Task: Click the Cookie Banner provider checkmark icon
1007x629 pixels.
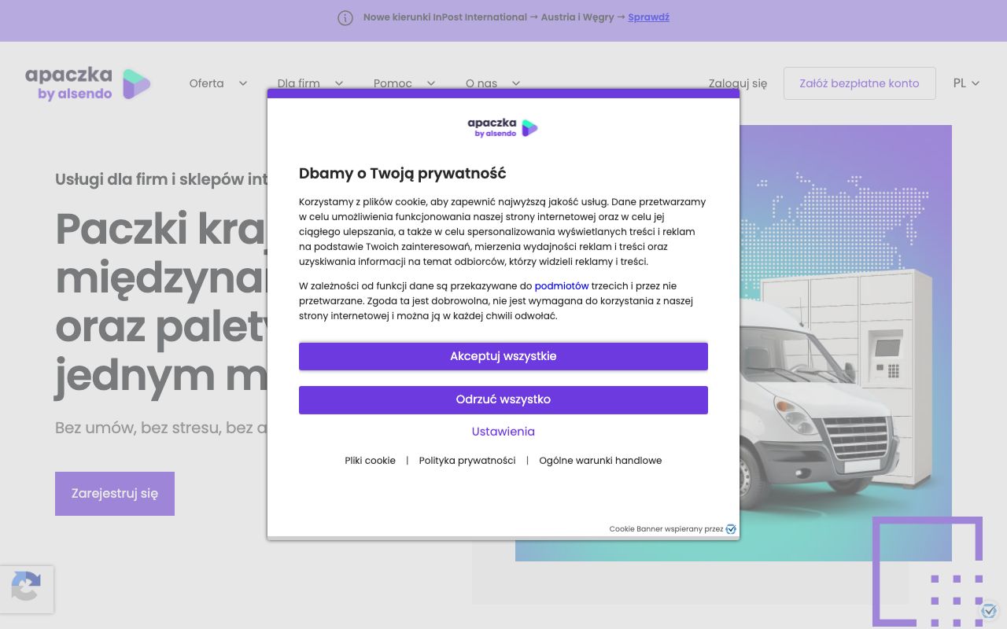Action: click(x=731, y=529)
